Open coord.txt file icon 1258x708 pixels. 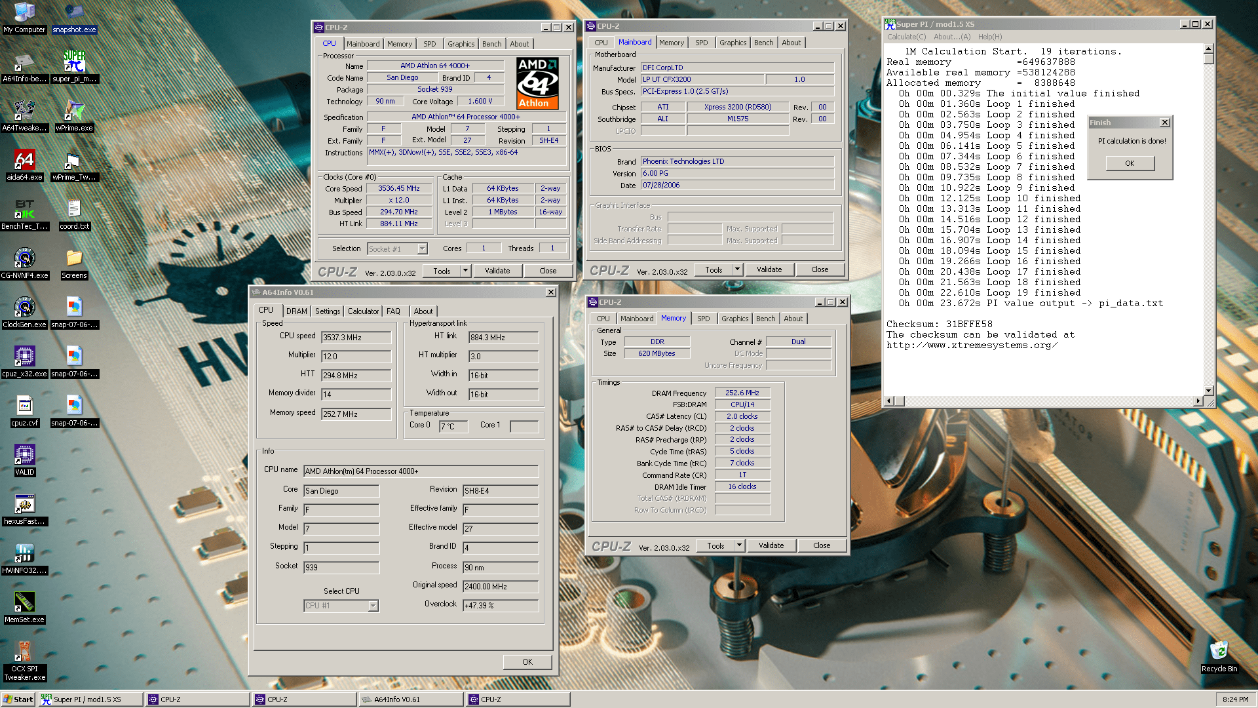(74, 214)
